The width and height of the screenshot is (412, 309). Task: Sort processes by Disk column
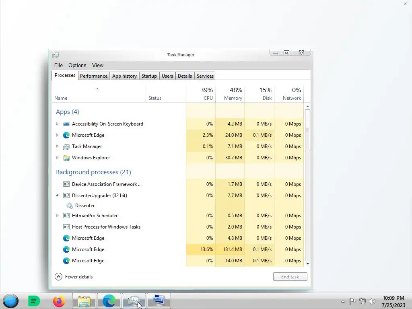pyautogui.click(x=260, y=94)
